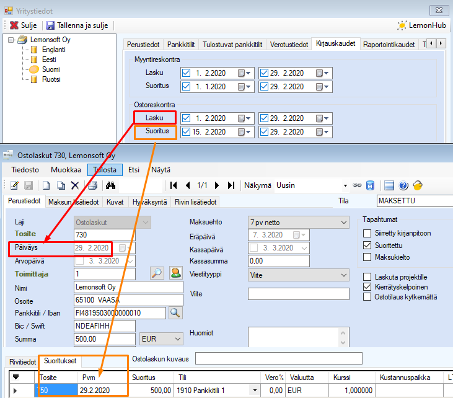Click the grey save diskette icon

click(x=29, y=185)
